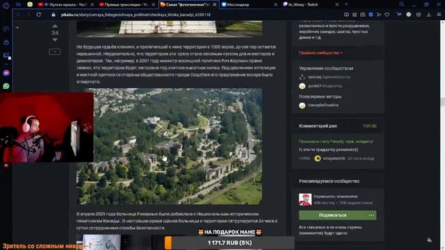Viewport: 445px width, 250px height.
Task: Open the downloads icon in the browser toolbar
Action: 429,15
